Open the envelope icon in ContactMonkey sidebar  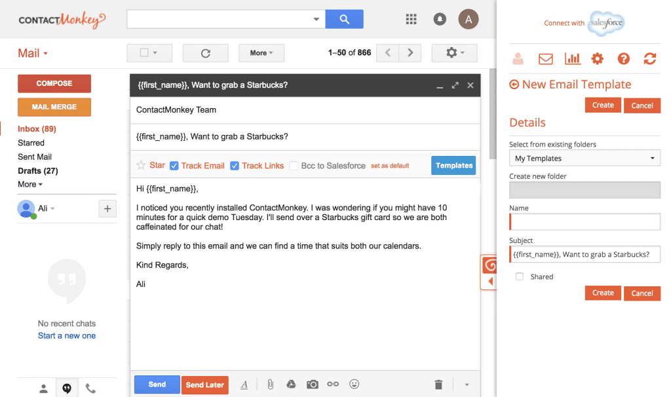click(546, 59)
